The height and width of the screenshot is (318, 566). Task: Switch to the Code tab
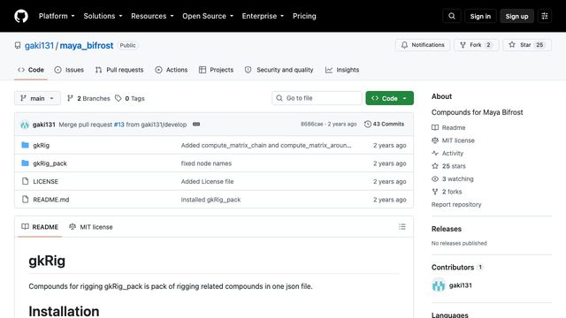[x=31, y=70]
